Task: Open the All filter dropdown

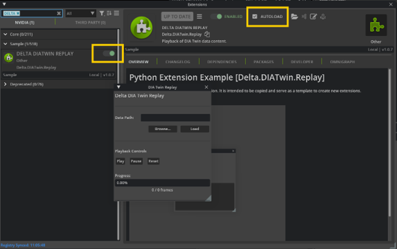Action: [x=80, y=13]
